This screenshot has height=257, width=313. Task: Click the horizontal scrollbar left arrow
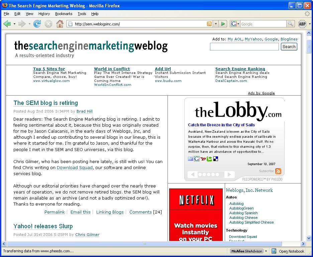point(4,244)
